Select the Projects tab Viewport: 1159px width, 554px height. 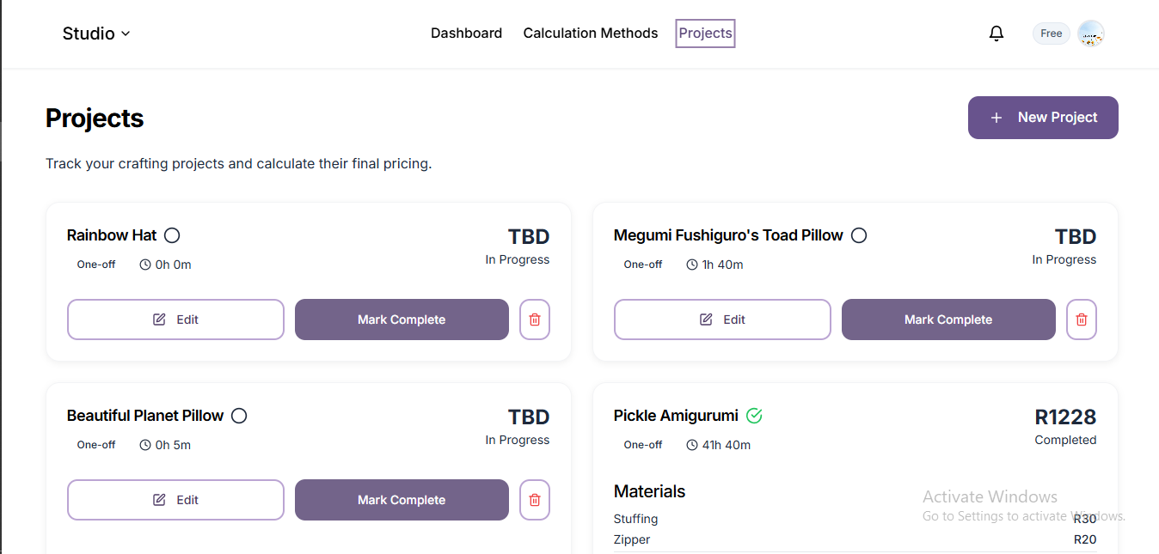705,33
